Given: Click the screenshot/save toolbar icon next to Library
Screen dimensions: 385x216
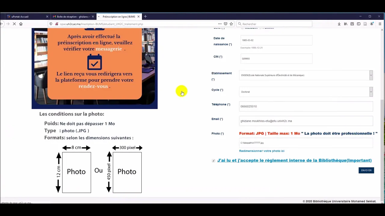Looking at the screenshot, I should (352, 24).
